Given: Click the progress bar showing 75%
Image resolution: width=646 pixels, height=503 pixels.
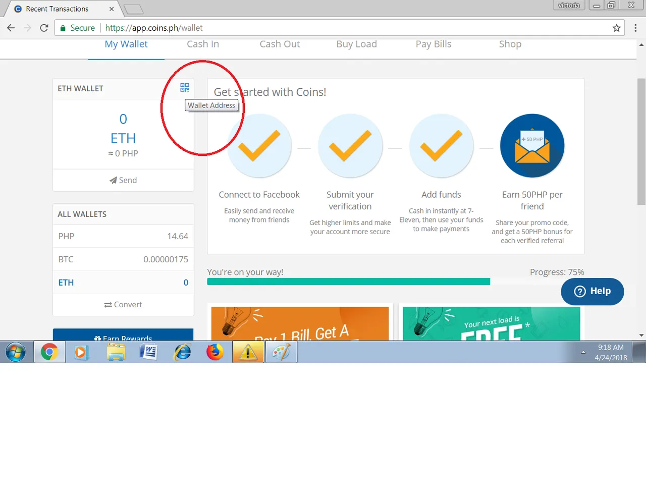Looking at the screenshot, I should click(396, 282).
